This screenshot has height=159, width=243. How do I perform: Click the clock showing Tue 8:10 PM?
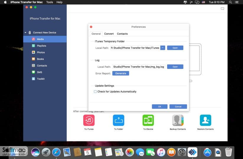coord(216,2)
